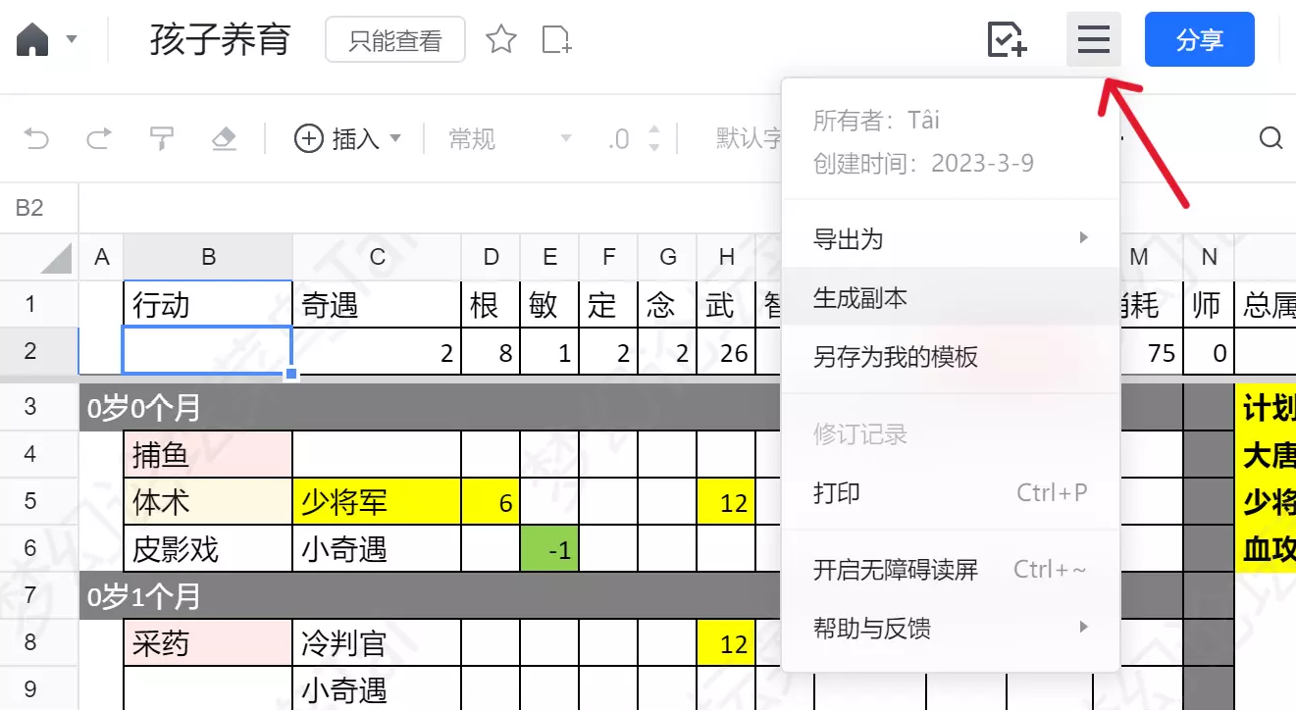1296x710 pixels.
Task: Click the eraser clear-format icon
Action: [224, 139]
